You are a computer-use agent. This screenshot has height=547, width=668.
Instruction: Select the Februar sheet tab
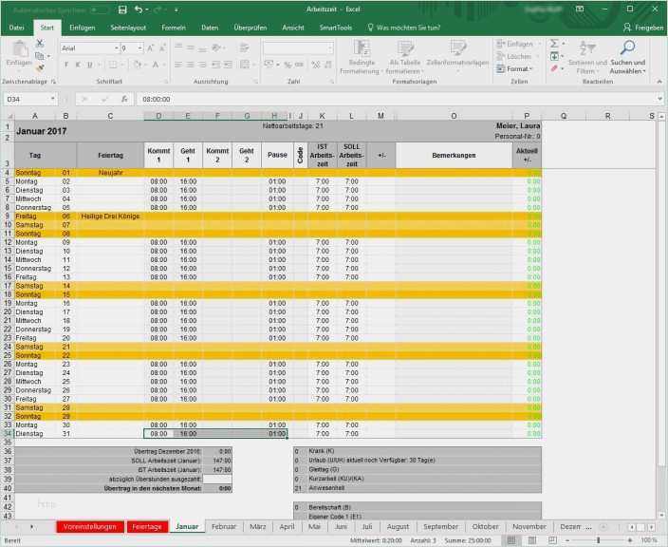pos(224,526)
